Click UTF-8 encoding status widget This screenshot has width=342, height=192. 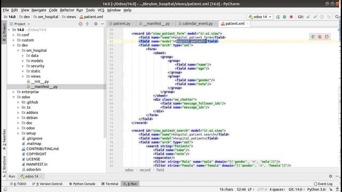(x=262, y=190)
